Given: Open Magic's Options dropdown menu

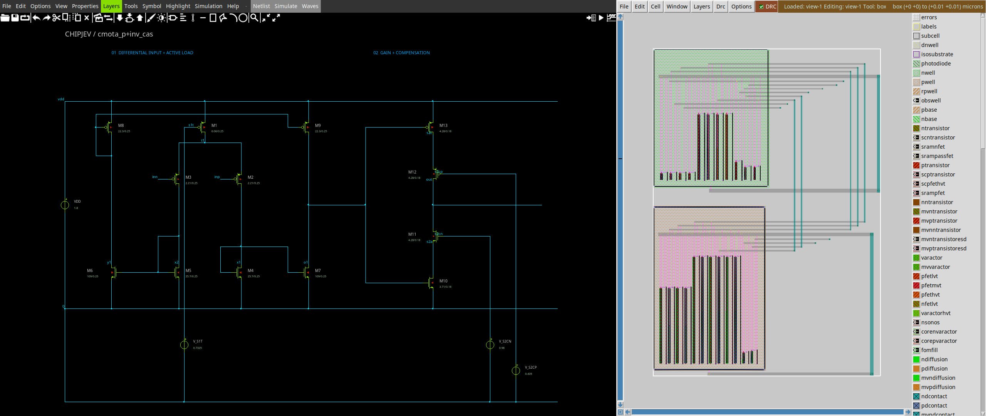Looking at the screenshot, I should click(741, 7).
